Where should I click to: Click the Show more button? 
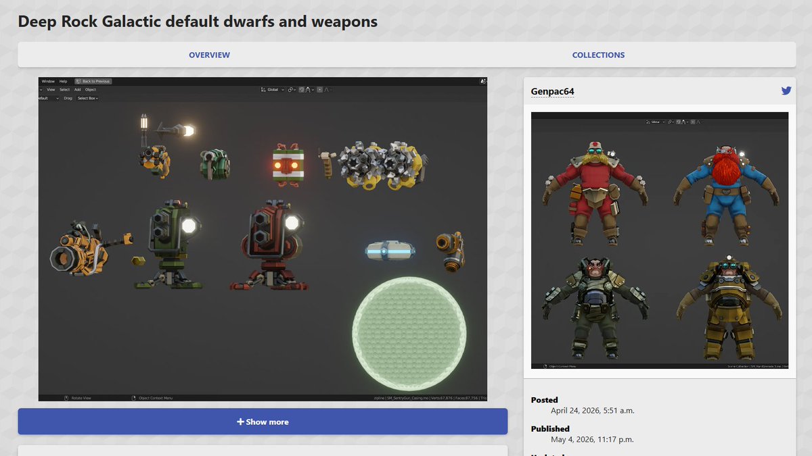pyautogui.click(x=263, y=422)
